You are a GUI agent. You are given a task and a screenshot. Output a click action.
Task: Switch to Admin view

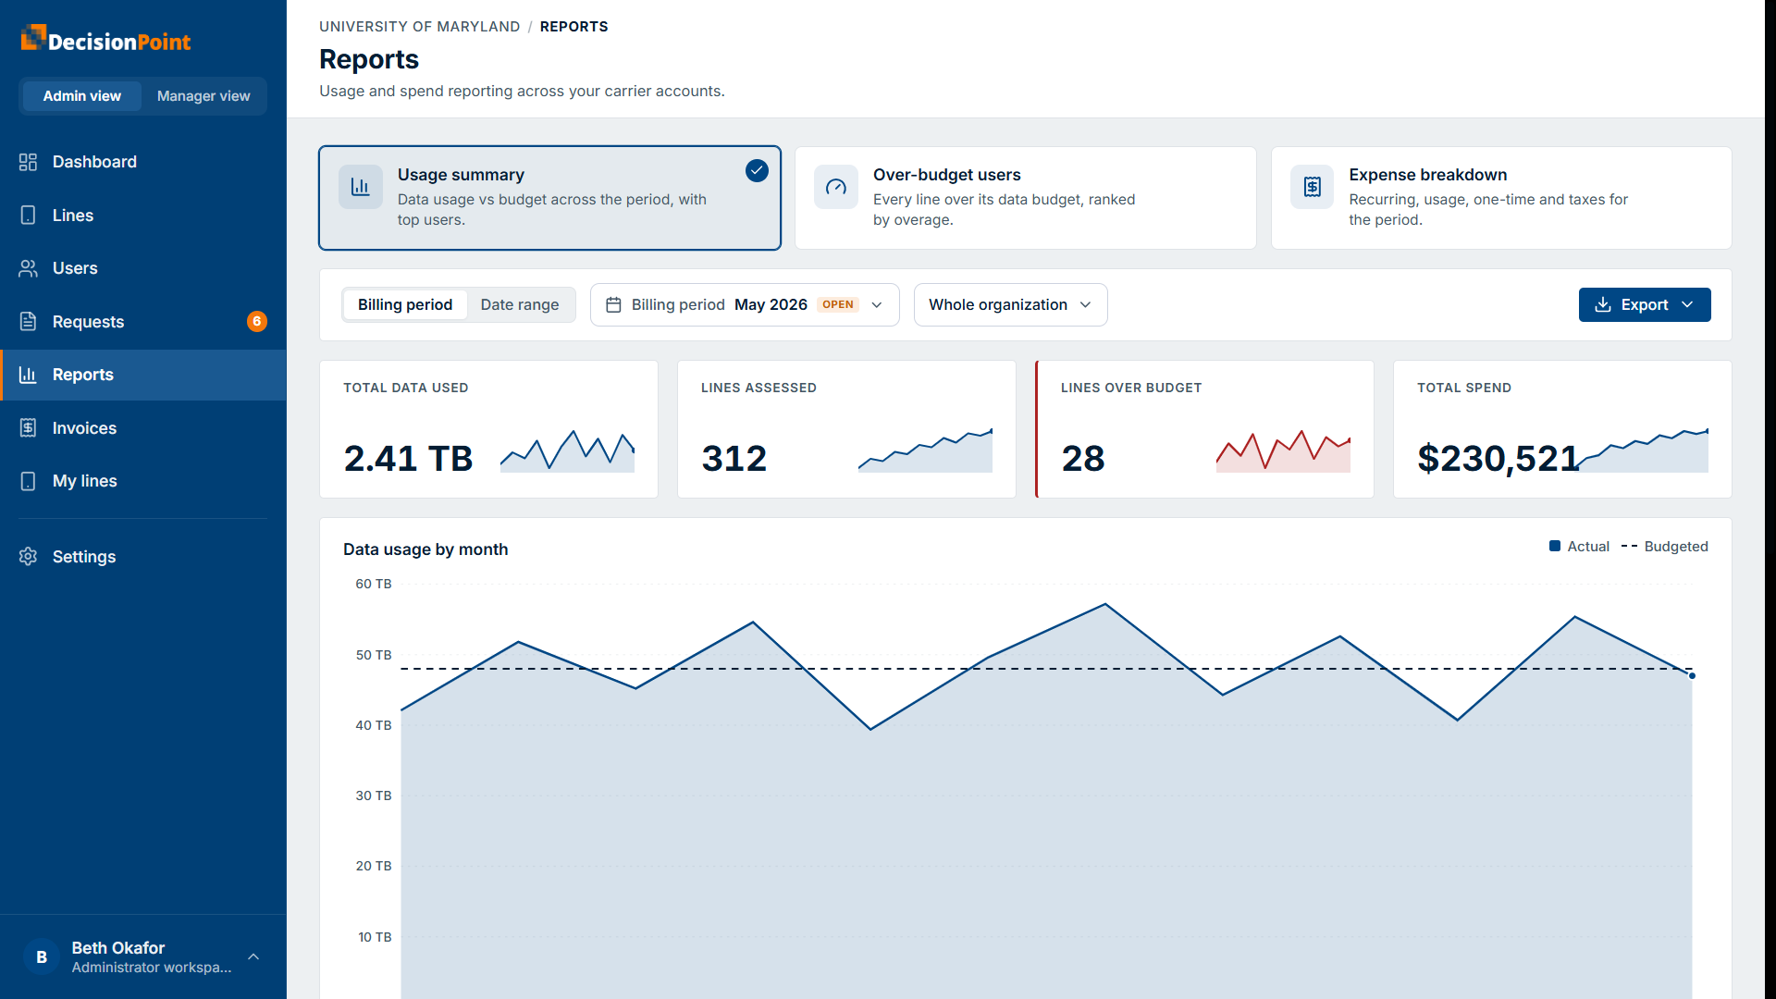tap(81, 96)
